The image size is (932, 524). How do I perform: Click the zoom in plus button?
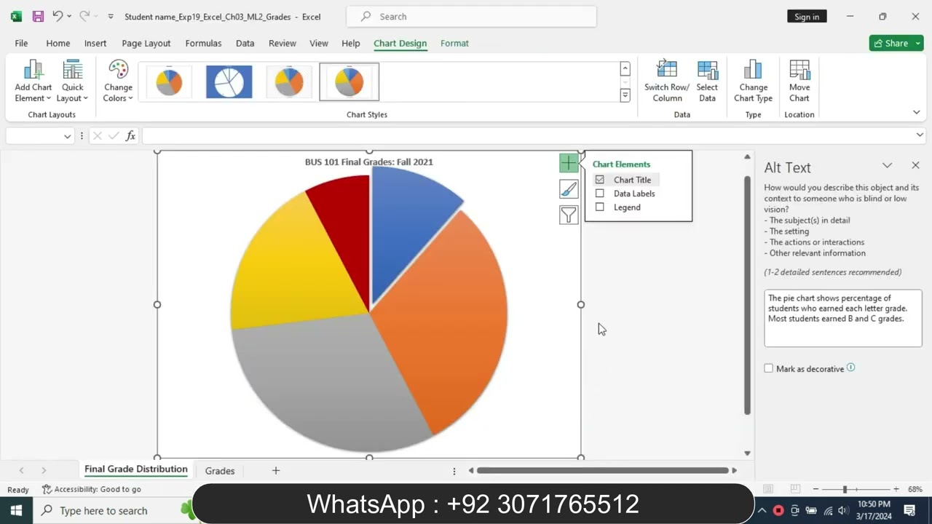896,489
